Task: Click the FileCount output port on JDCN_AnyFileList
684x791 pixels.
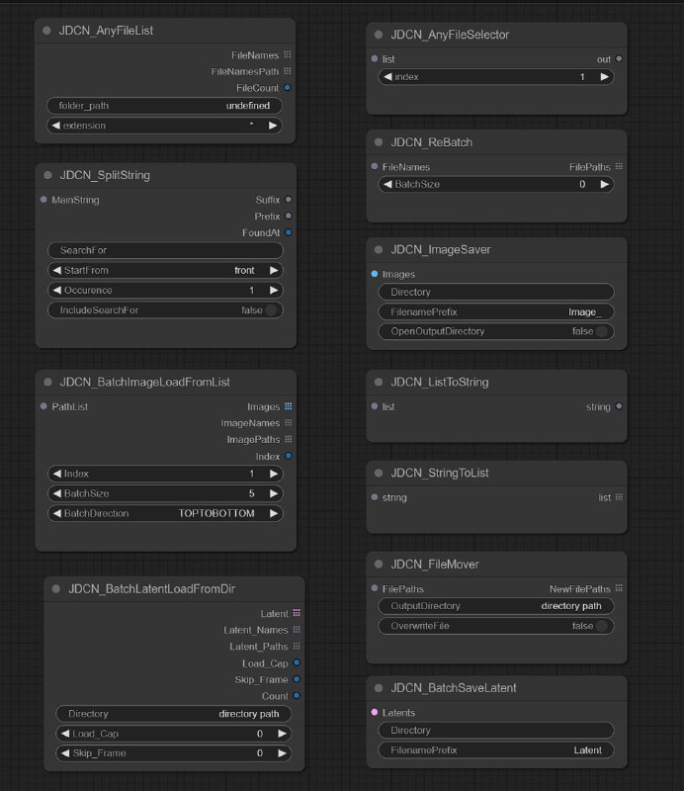Action: (288, 88)
